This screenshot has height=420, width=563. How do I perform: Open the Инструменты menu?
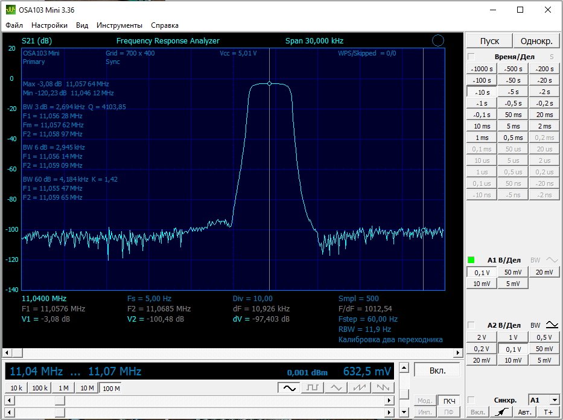(x=119, y=25)
